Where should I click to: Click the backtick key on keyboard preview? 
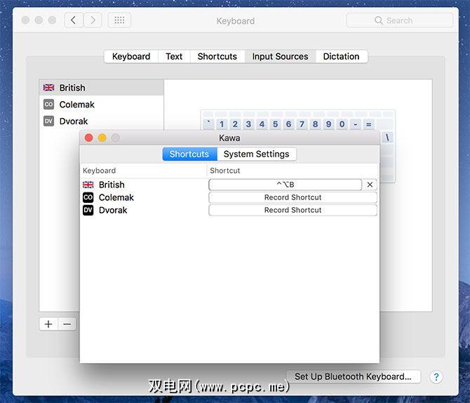(208, 124)
